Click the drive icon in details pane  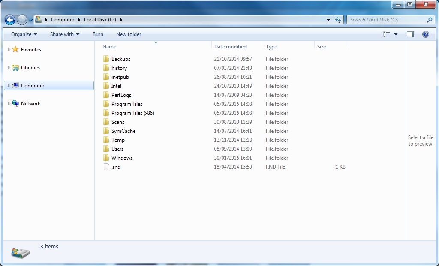pos(21,253)
